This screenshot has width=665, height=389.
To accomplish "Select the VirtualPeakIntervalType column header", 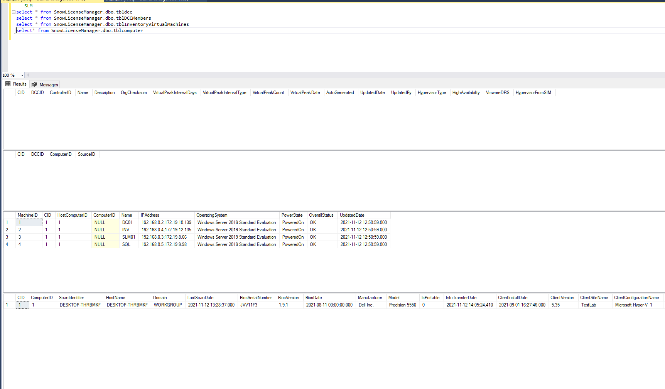I will [x=224, y=93].
